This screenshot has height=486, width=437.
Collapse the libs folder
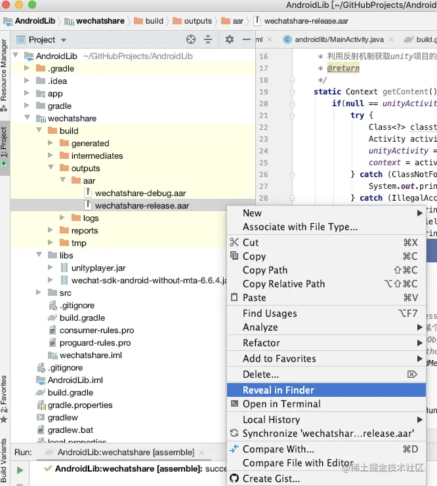click(x=39, y=254)
